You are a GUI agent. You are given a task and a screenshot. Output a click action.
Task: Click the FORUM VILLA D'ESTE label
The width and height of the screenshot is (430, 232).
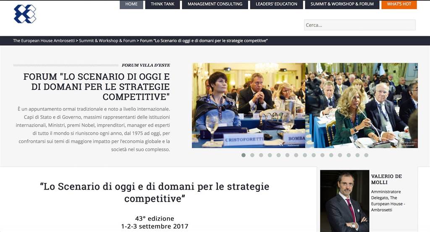click(x=146, y=65)
